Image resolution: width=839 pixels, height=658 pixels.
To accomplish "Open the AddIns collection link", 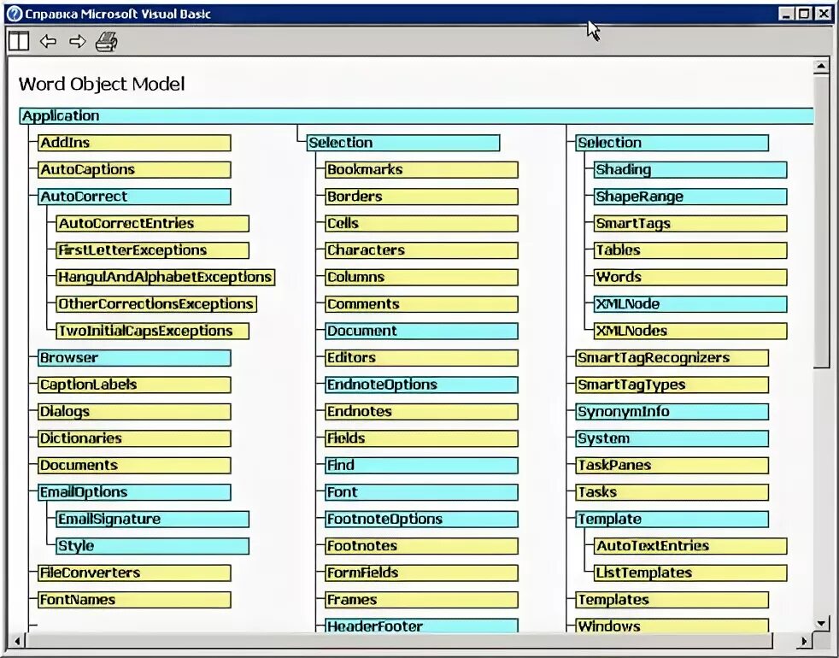I will pyautogui.click(x=134, y=143).
